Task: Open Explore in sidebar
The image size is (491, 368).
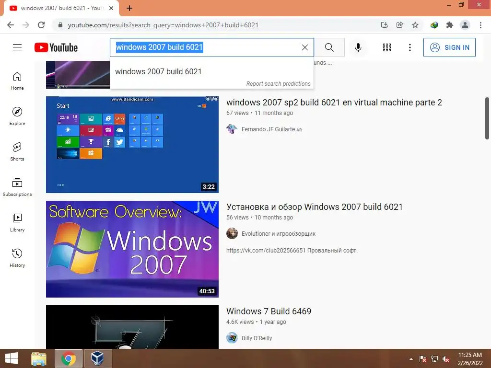Action: [x=17, y=116]
